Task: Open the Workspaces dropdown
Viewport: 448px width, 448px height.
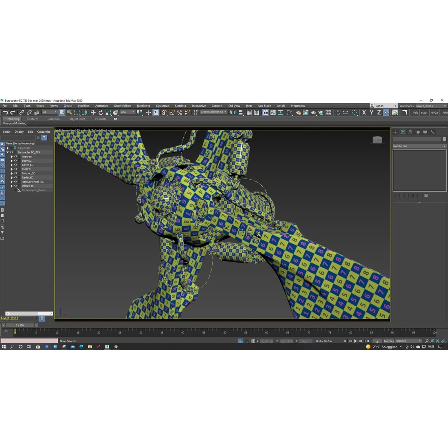Action: [431, 106]
